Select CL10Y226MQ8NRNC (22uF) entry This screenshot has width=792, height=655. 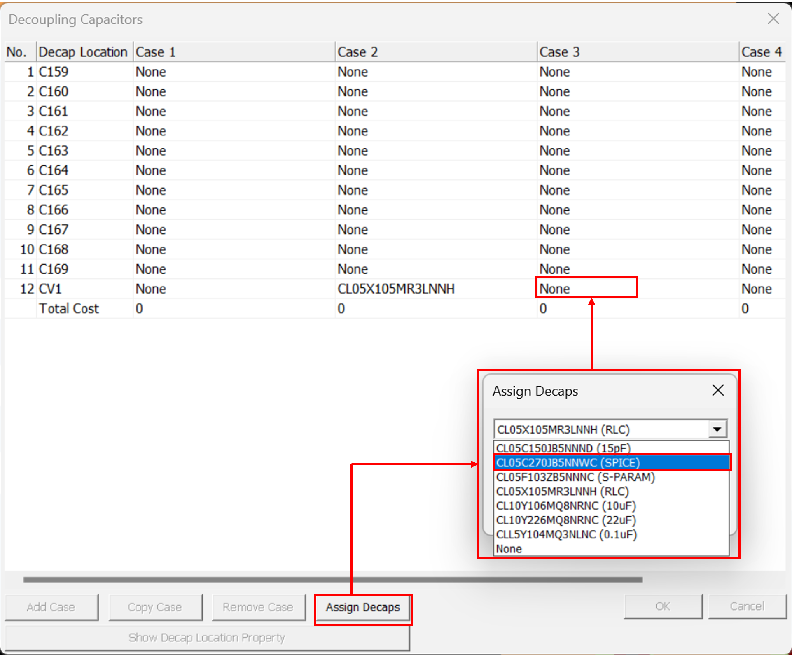tap(566, 520)
